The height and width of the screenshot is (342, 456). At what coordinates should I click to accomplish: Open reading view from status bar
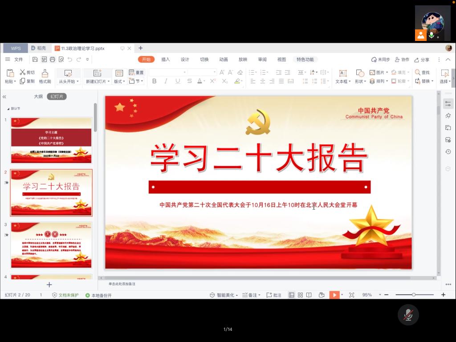tap(309, 295)
